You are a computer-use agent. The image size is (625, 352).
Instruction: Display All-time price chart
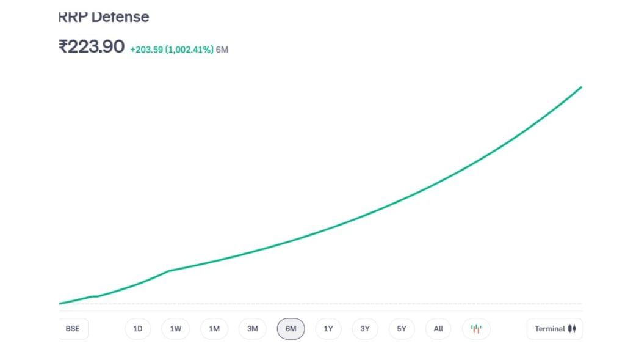438,328
